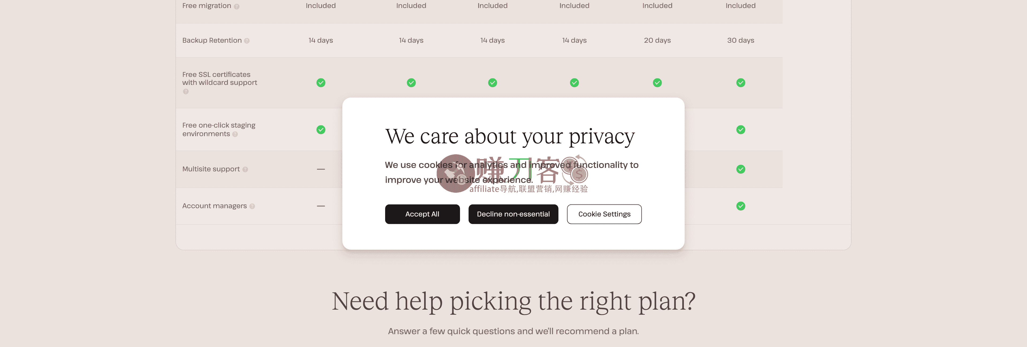This screenshot has width=1027, height=347.
Task: Open tooltip icon under Free SSL certificates
Action: (186, 92)
